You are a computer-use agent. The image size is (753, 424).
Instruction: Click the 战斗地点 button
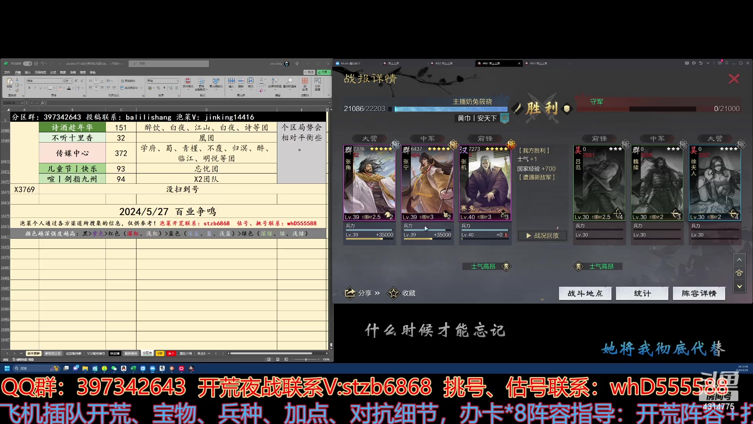point(585,293)
